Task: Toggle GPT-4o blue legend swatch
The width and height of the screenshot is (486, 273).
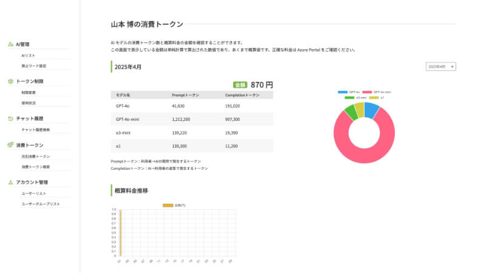Action: pyautogui.click(x=343, y=92)
